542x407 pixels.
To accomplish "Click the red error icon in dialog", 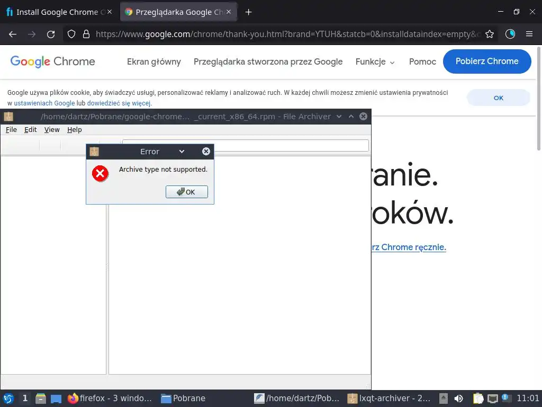I will (100, 173).
